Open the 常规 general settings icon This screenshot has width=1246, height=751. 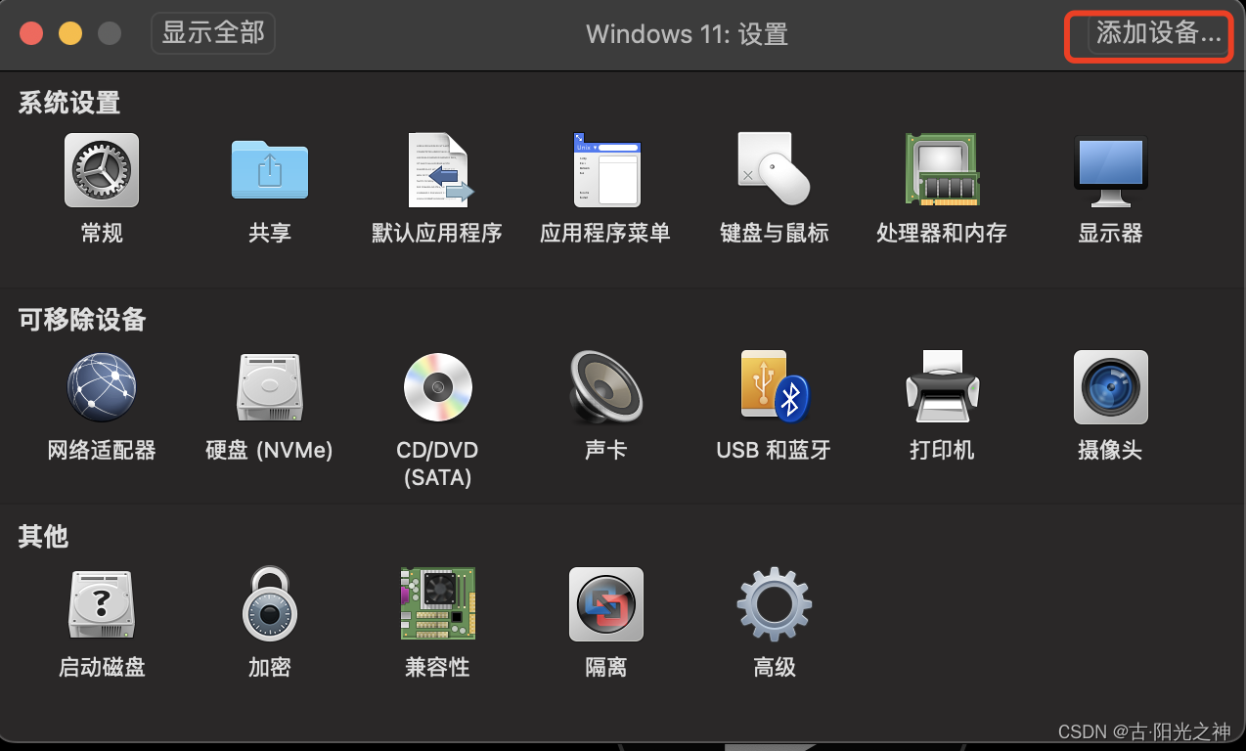click(102, 170)
